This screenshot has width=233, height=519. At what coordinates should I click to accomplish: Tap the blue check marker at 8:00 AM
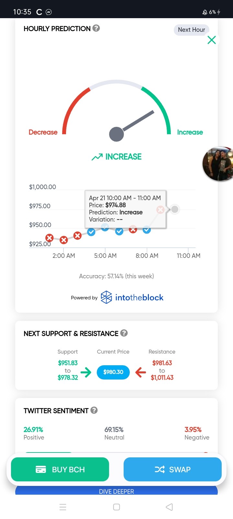[147, 230]
